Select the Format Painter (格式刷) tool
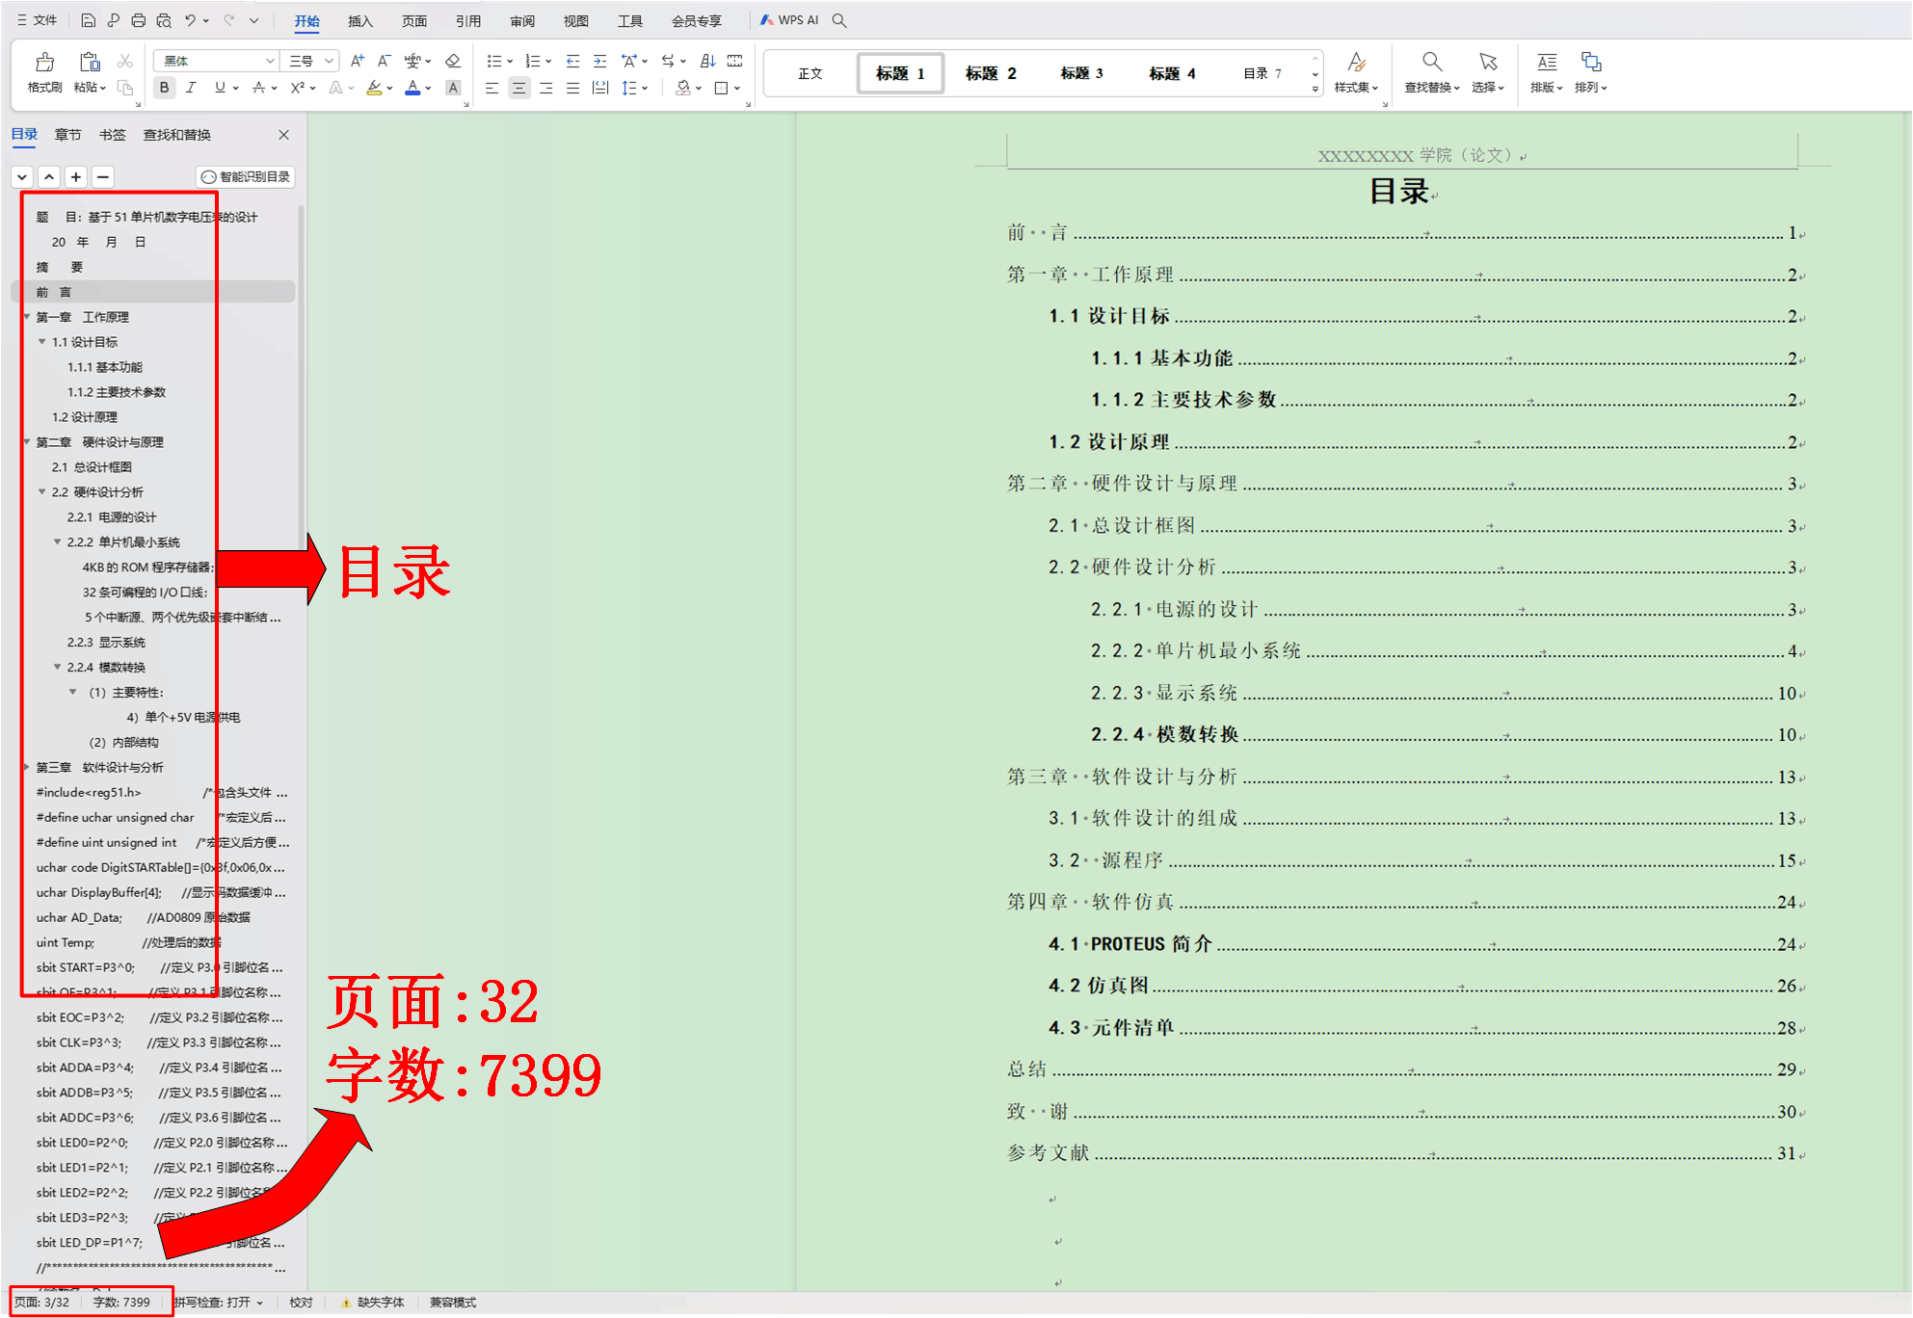 click(x=43, y=72)
